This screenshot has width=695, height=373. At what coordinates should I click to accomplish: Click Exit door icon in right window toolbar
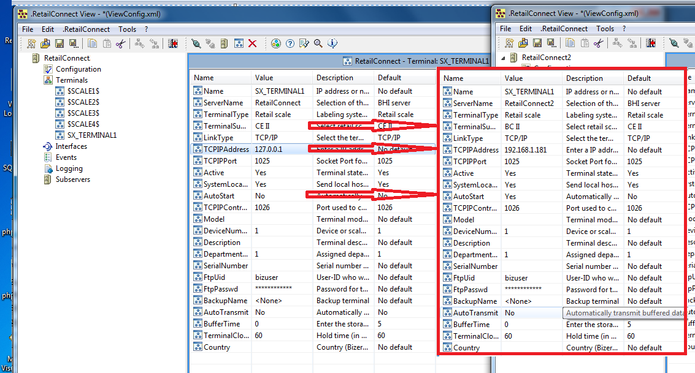(x=651, y=43)
